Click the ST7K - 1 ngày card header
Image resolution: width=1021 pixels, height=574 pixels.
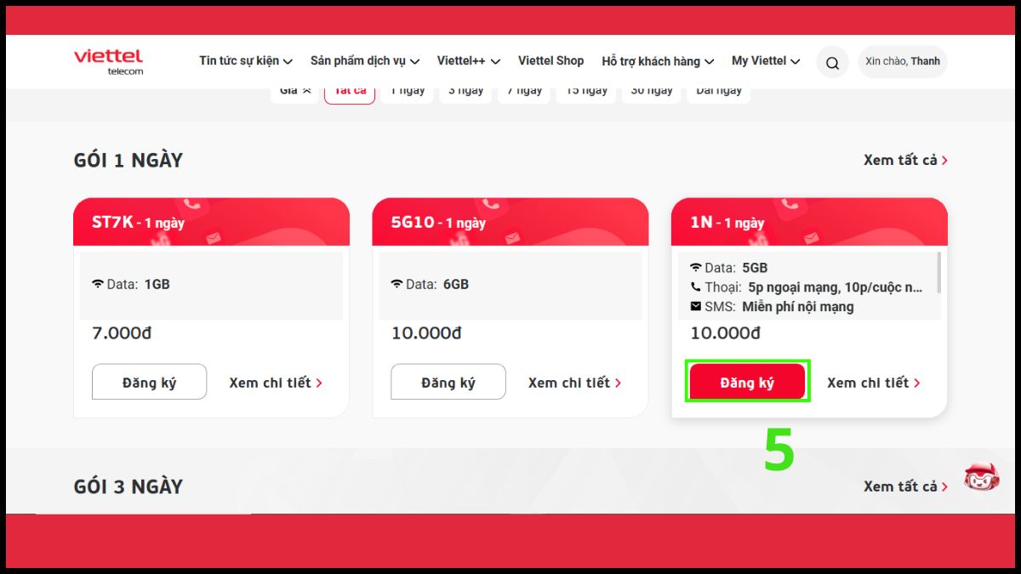click(x=211, y=222)
